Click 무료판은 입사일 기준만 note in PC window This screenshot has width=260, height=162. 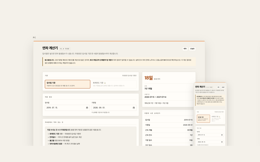coord(129,75)
